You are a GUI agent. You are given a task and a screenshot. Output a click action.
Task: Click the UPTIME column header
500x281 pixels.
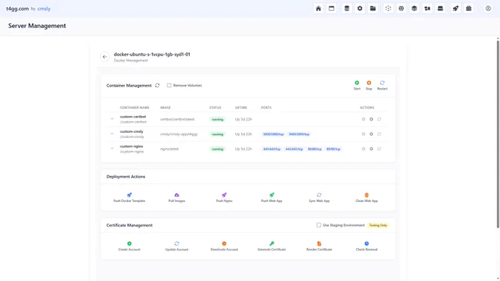click(x=241, y=108)
